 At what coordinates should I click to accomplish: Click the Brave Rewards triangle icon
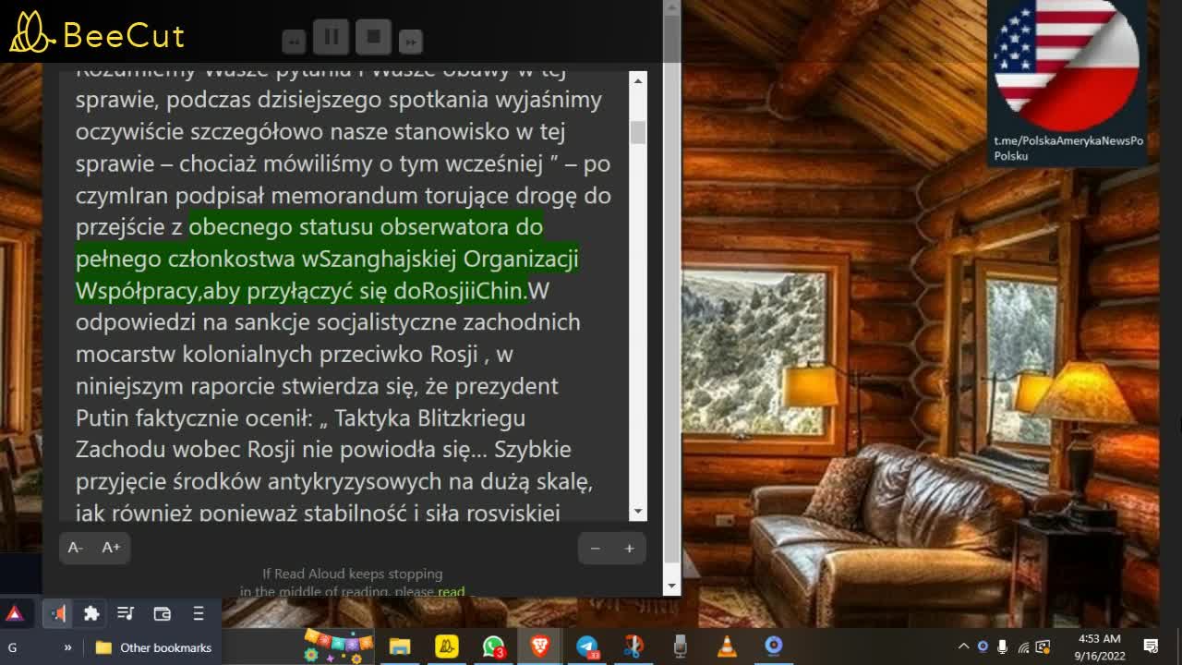click(15, 613)
